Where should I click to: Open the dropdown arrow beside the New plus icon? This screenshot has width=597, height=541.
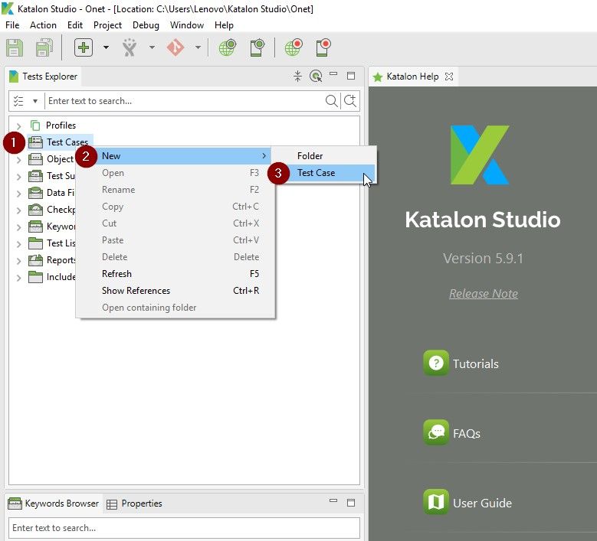tap(106, 47)
